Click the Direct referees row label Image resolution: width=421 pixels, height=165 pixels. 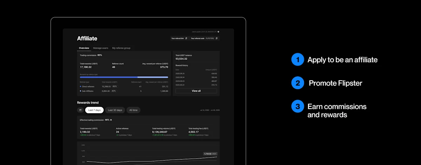88,86
